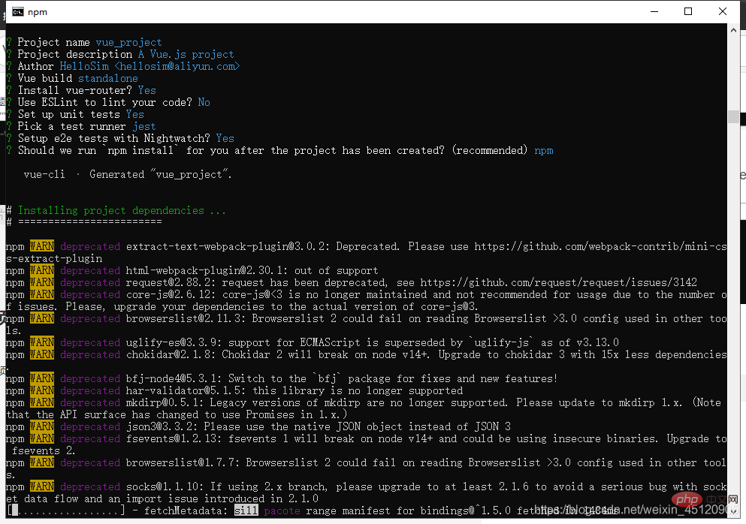Click the npm title text in the title bar
Viewport: 746px width, 524px height.
[x=38, y=12]
